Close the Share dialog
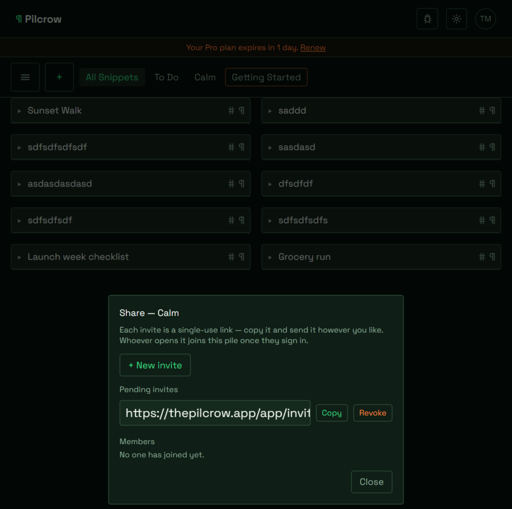Viewport: 512px width, 509px height. (x=371, y=481)
